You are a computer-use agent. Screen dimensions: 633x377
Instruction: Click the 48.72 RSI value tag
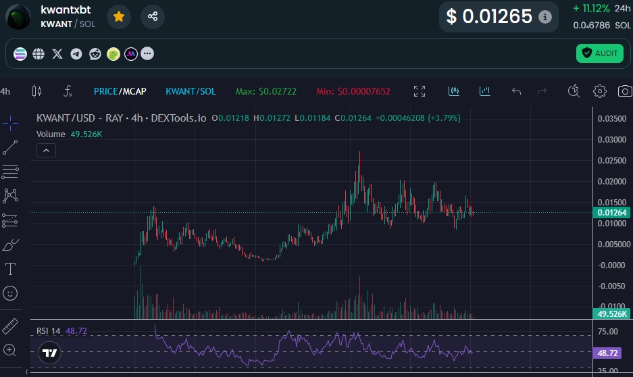click(x=607, y=353)
